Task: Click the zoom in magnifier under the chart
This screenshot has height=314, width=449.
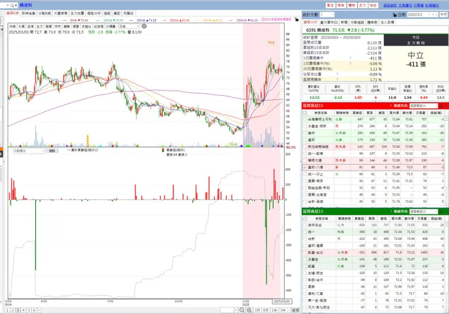Action: tap(249, 310)
